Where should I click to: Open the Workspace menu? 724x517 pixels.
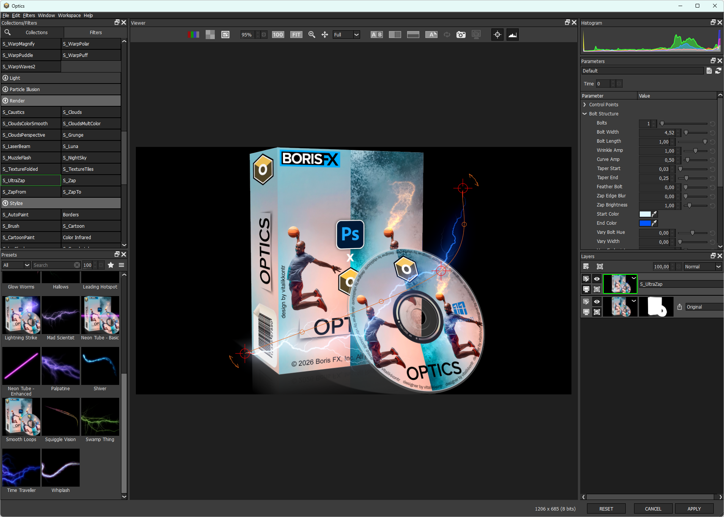pyautogui.click(x=69, y=16)
